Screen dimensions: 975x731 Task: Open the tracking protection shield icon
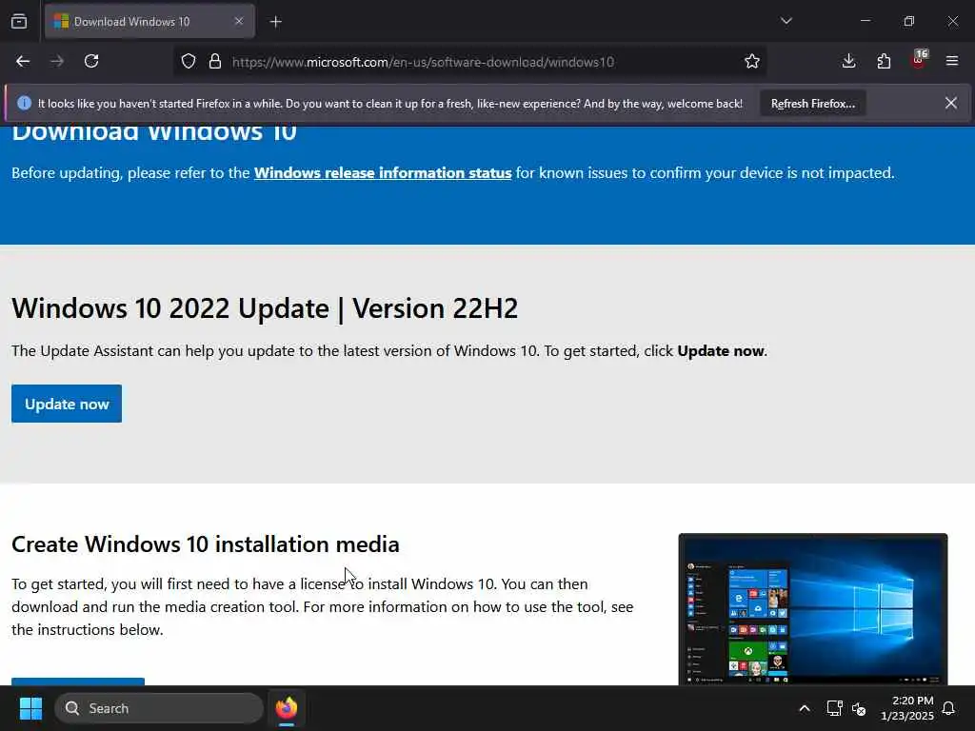tap(189, 61)
